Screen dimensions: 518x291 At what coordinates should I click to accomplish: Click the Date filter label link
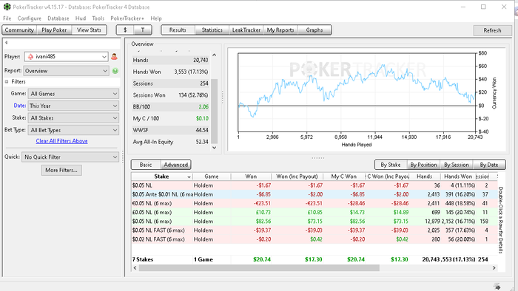(20, 106)
